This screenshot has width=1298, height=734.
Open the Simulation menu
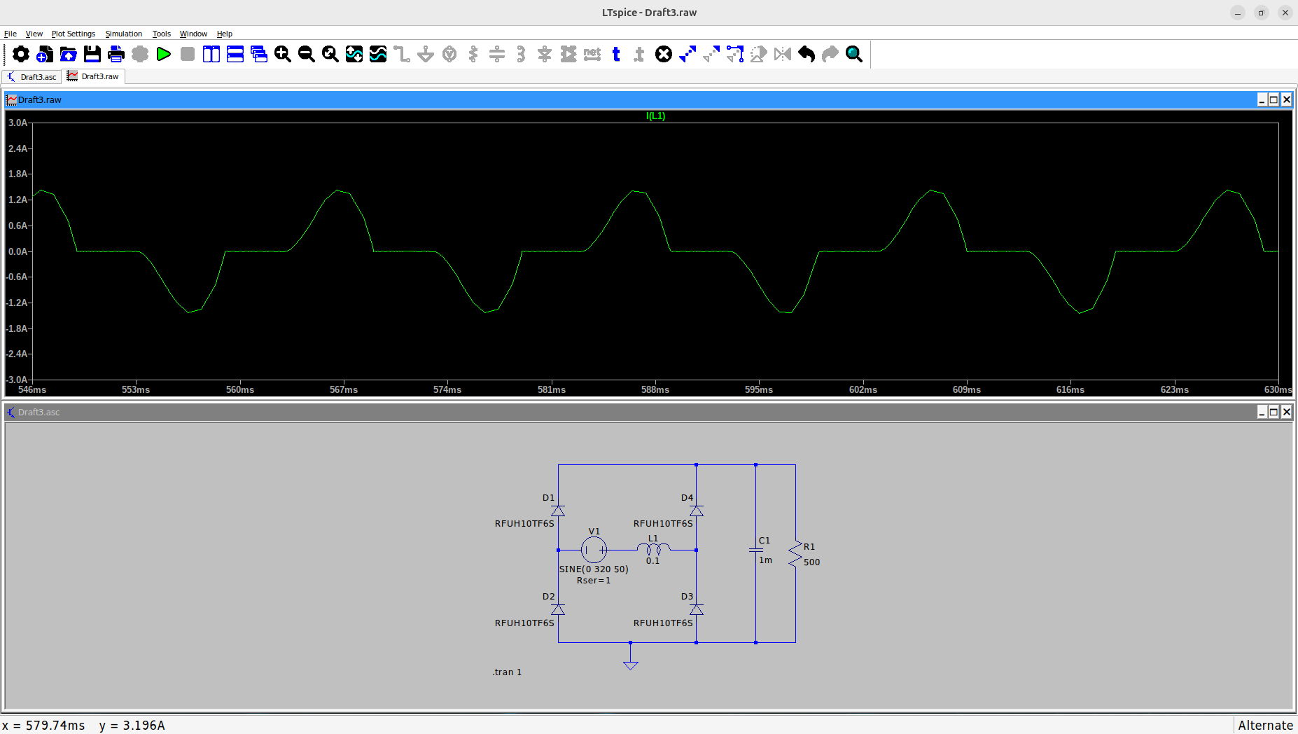click(124, 34)
